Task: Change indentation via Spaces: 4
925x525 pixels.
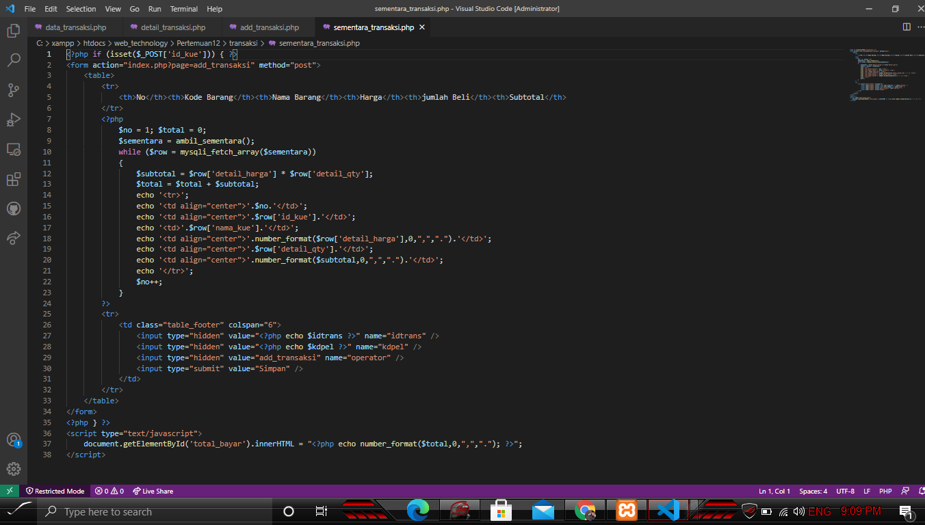Action: click(813, 491)
